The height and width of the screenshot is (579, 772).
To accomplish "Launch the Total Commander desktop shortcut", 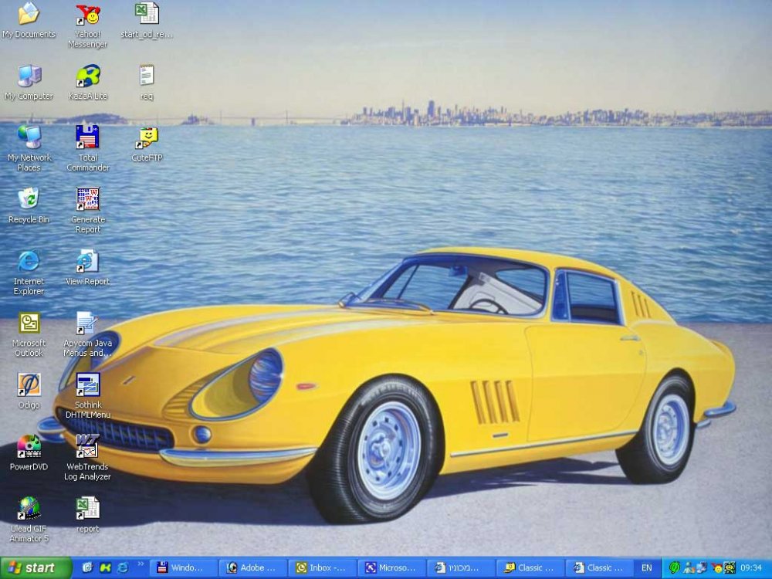I will [x=88, y=147].
